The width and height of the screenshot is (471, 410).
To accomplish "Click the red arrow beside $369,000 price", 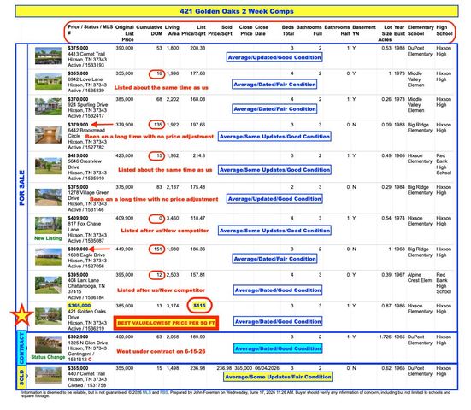I will pos(100,249).
